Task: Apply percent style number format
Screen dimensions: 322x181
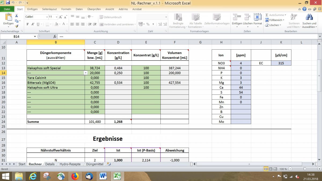Action: [148, 24]
